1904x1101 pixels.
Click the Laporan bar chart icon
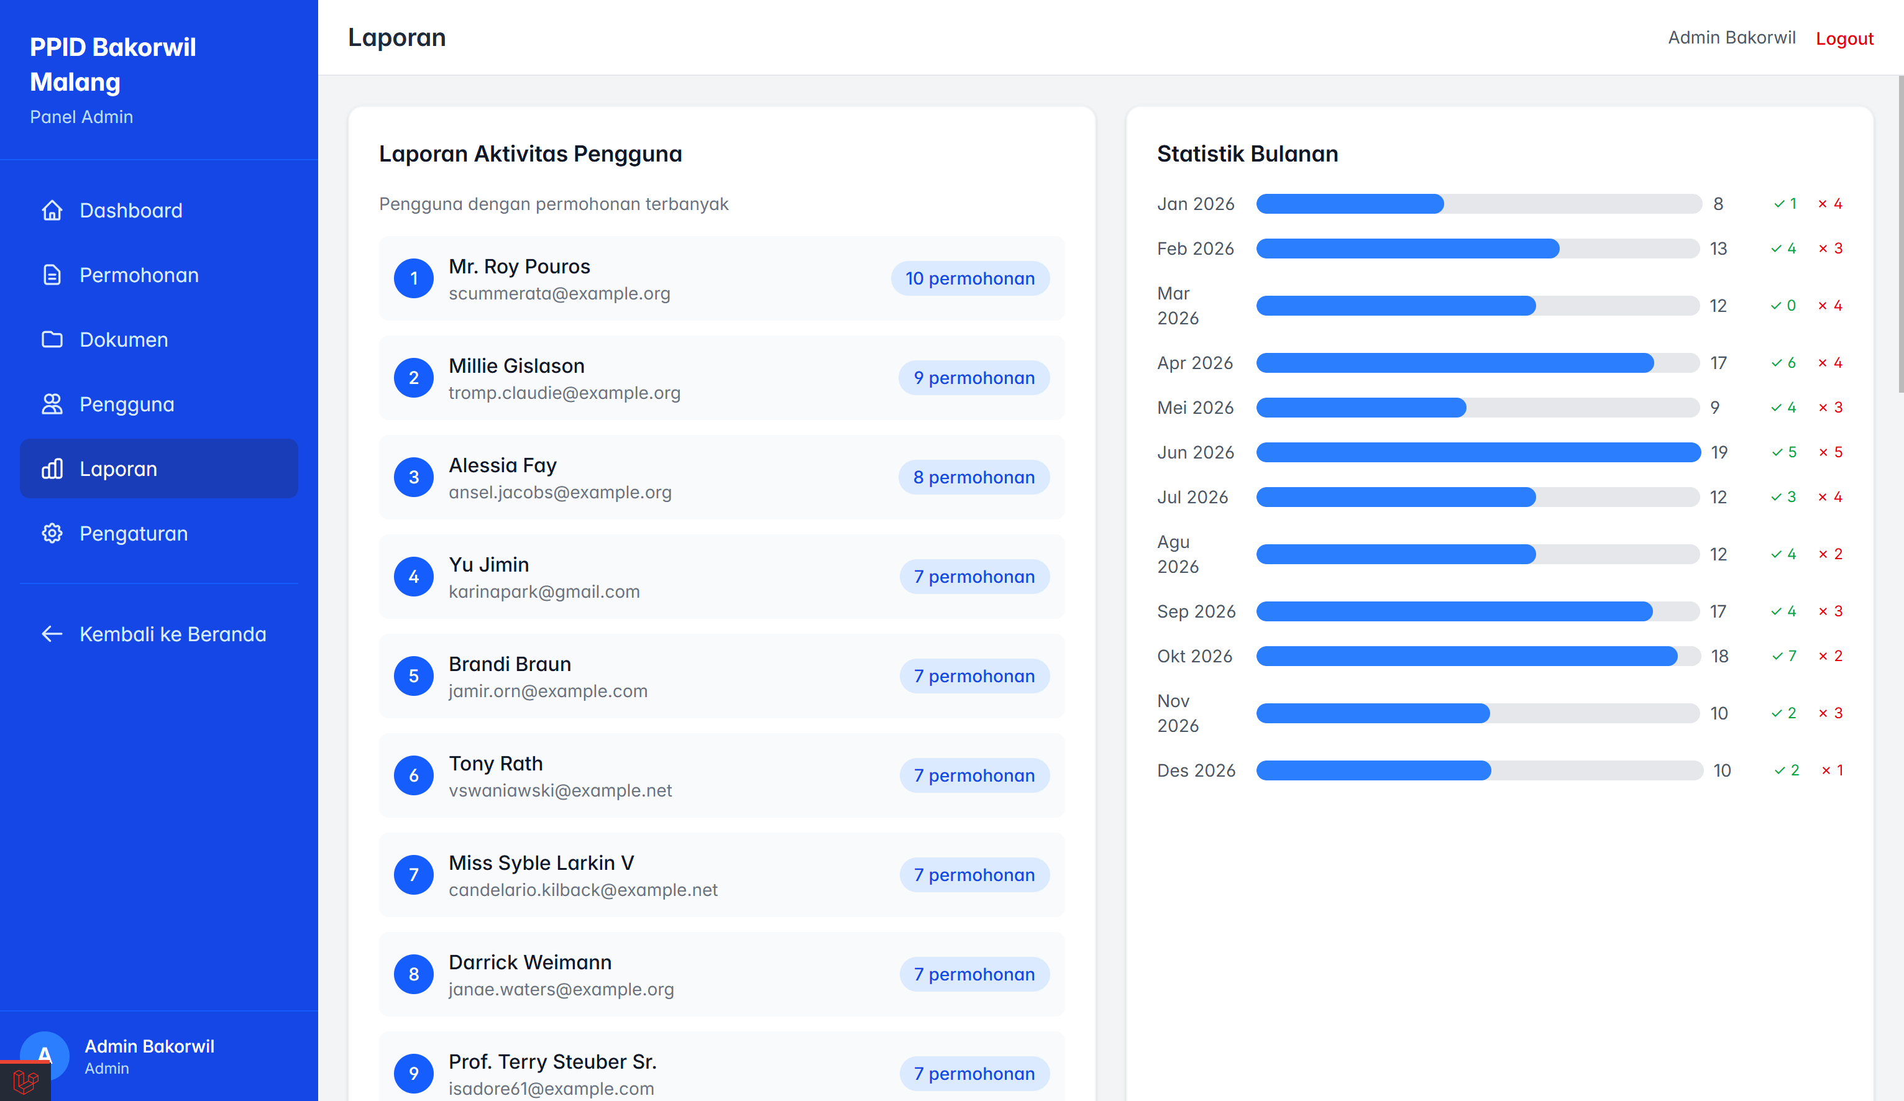click(x=52, y=468)
